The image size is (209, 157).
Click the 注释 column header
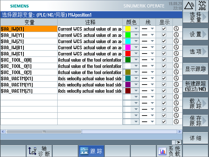(90, 22)
